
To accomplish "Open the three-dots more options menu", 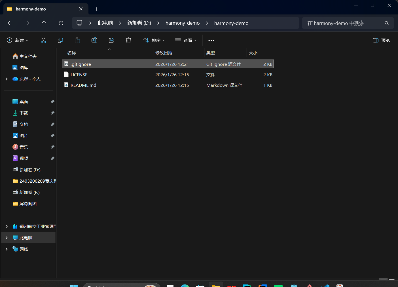I will click(x=211, y=40).
